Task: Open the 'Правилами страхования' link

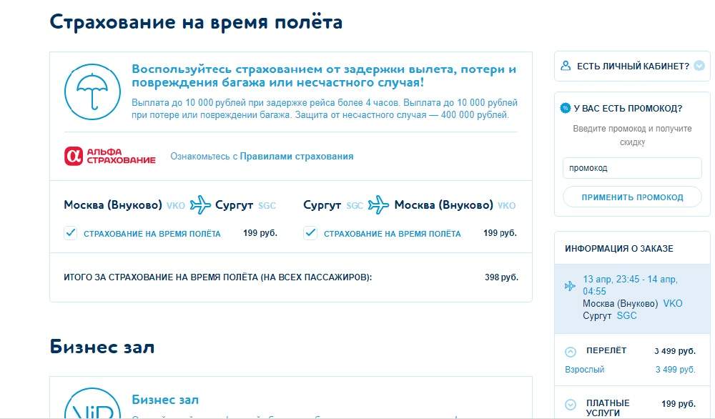Action: point(296,156)
